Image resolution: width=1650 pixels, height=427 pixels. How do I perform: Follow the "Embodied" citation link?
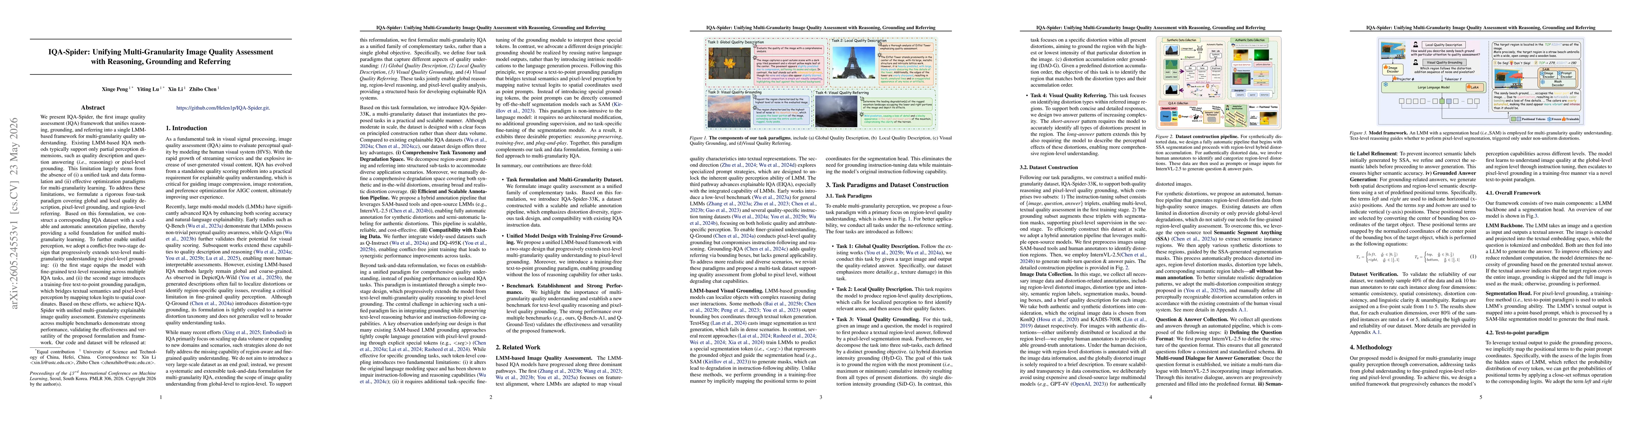tap(273, 333)
